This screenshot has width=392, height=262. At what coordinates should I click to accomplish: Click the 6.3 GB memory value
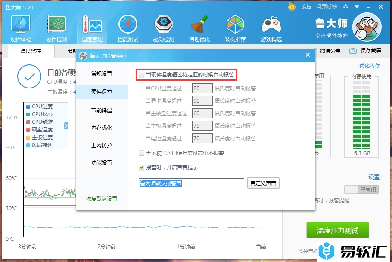pyautogui.click(x=362, y=153)
